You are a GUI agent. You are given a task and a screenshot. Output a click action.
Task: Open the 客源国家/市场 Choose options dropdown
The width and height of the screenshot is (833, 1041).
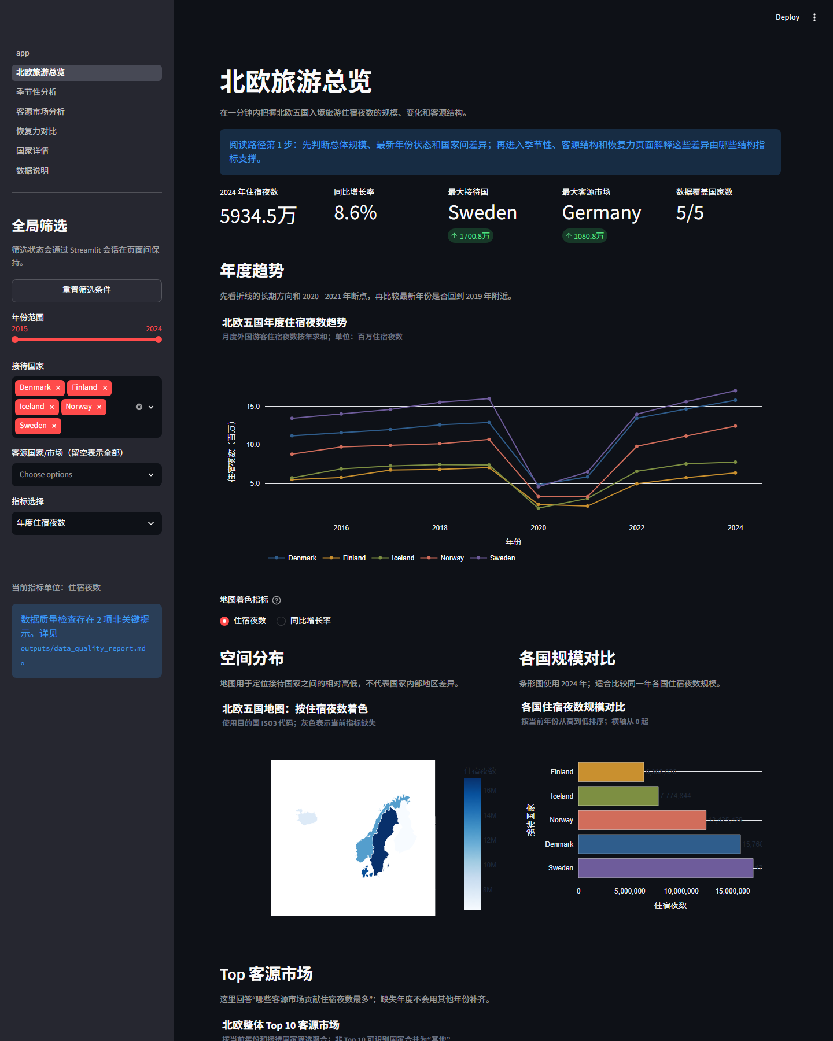pyautogui.click(x=87, y=475)
